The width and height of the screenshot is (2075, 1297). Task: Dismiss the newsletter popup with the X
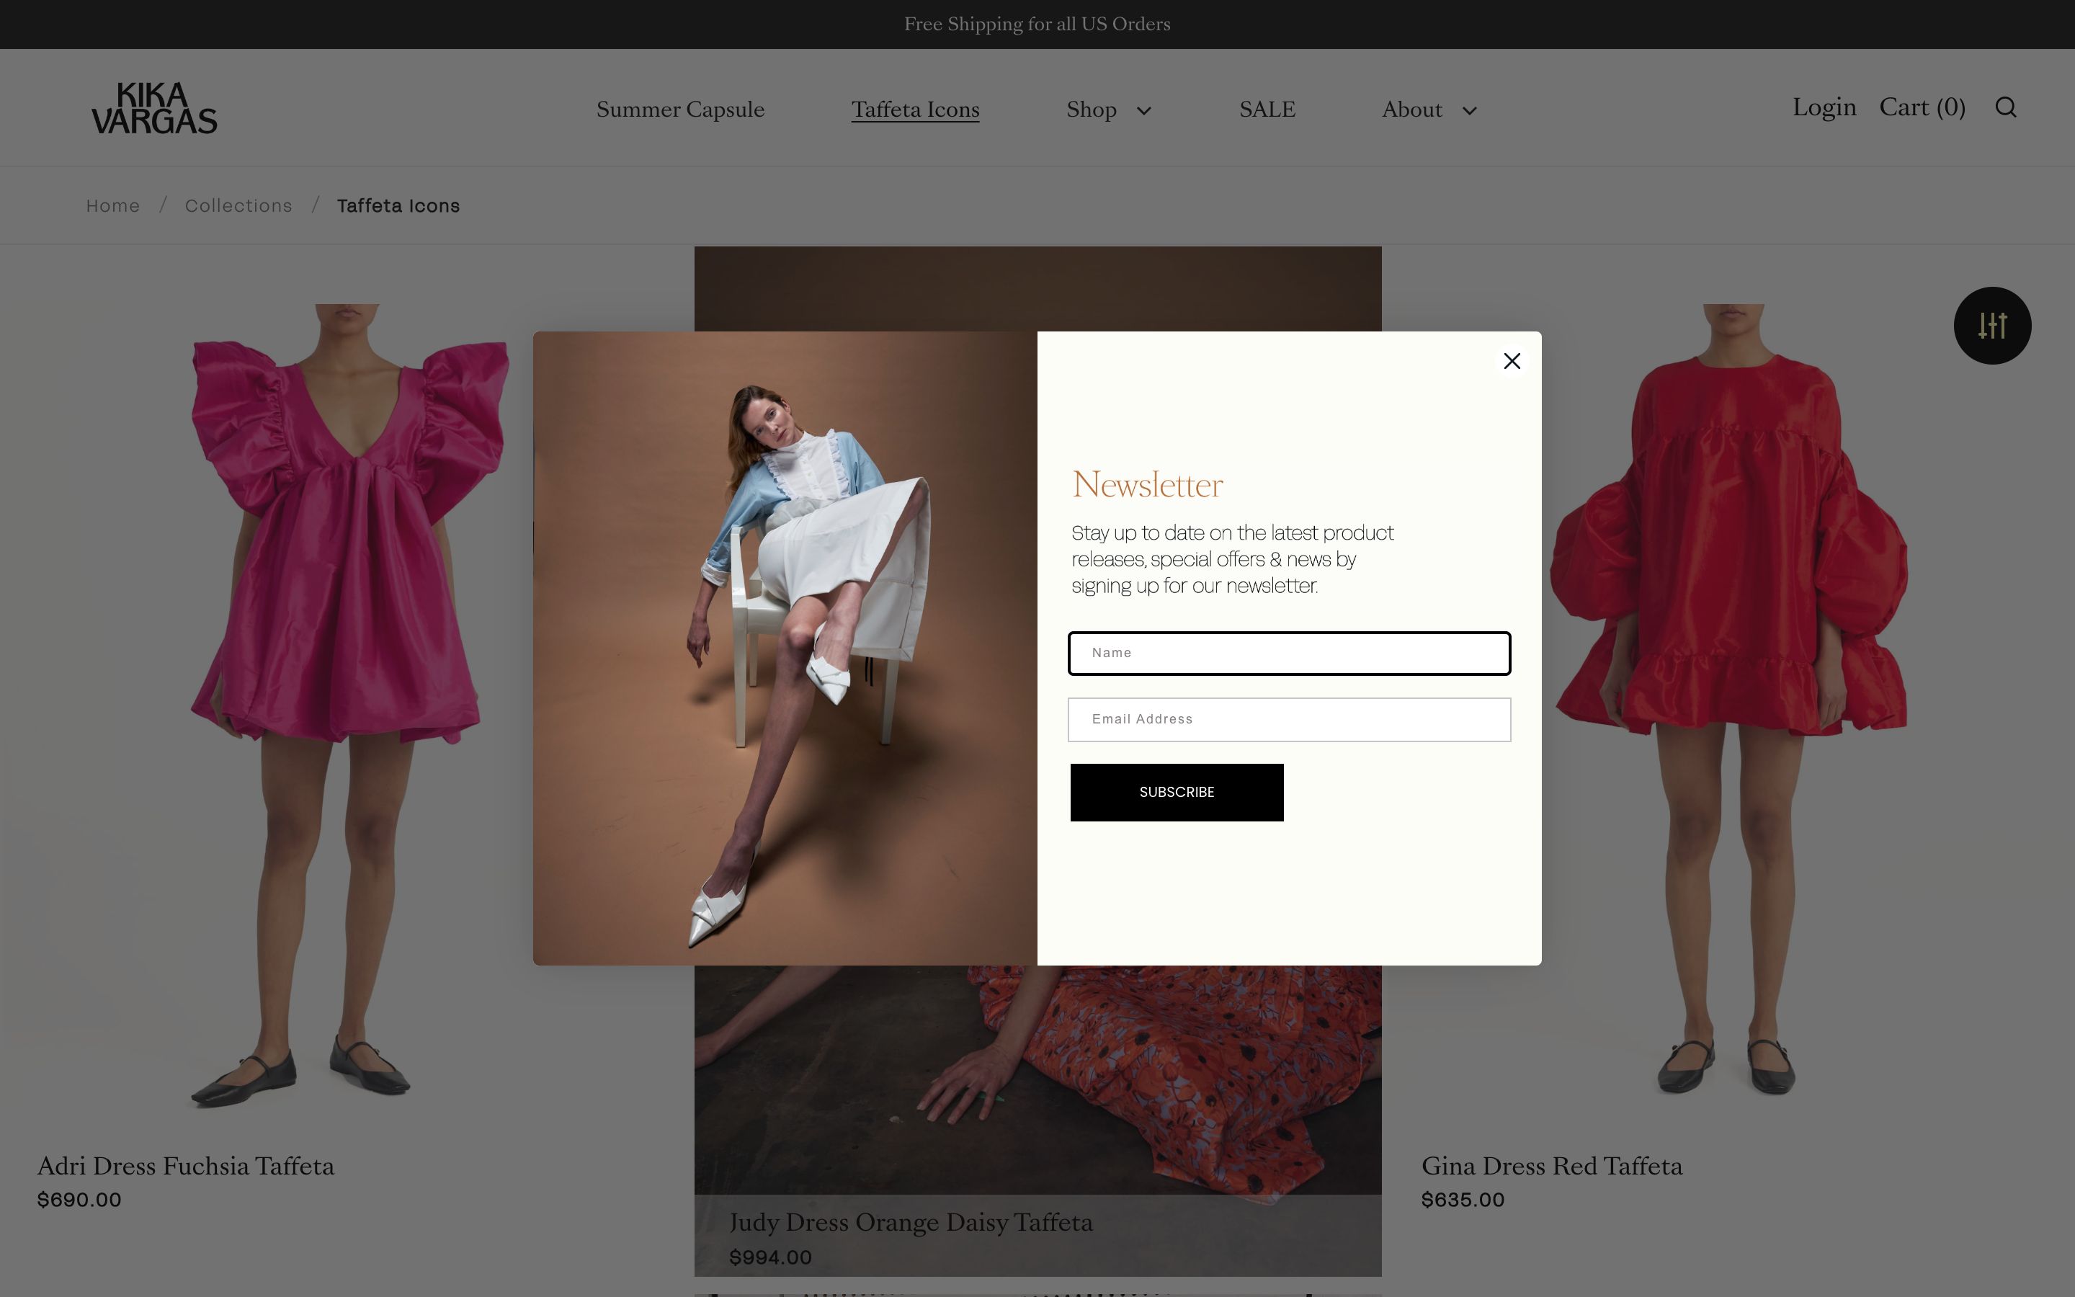(x=1511, y=361)
